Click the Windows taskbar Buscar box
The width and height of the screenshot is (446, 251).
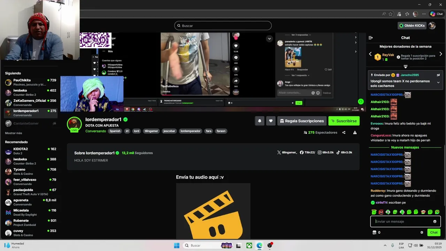pos(208,245)
